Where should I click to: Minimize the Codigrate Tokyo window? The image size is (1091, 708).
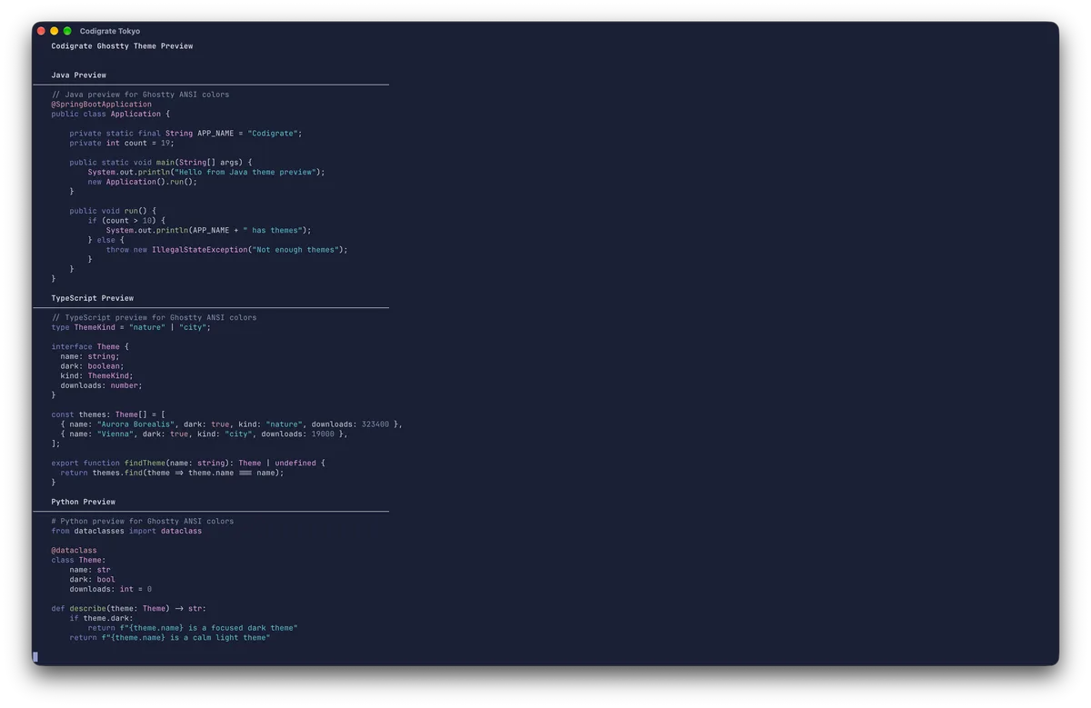coord(55,31)
